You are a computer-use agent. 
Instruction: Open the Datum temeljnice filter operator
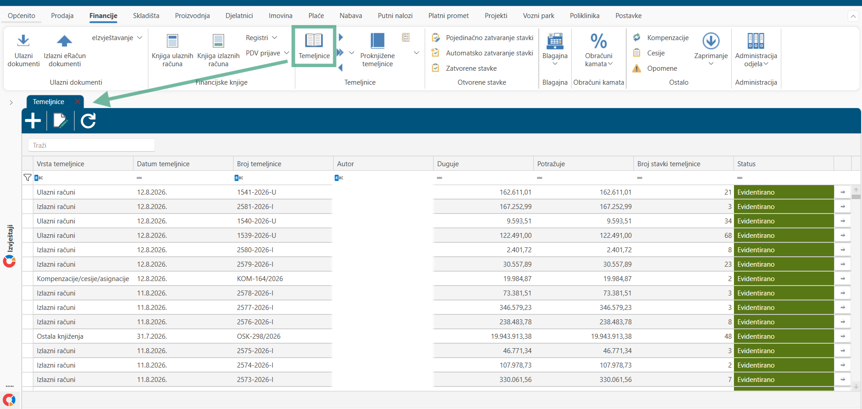point(139,177)
